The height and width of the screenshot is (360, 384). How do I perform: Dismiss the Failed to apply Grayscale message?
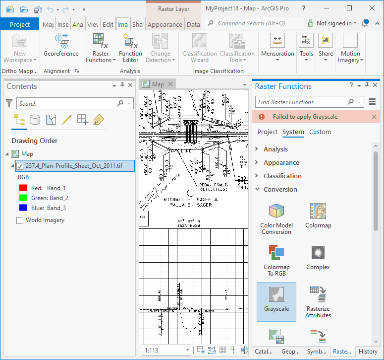coord(374,117)
